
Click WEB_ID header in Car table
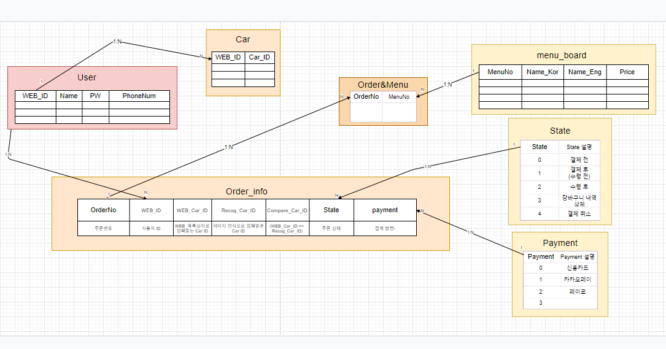[228, 57]
